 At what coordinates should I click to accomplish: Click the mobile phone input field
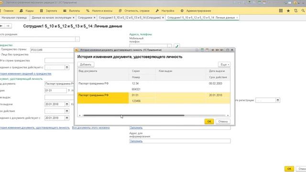coord(148,46)
